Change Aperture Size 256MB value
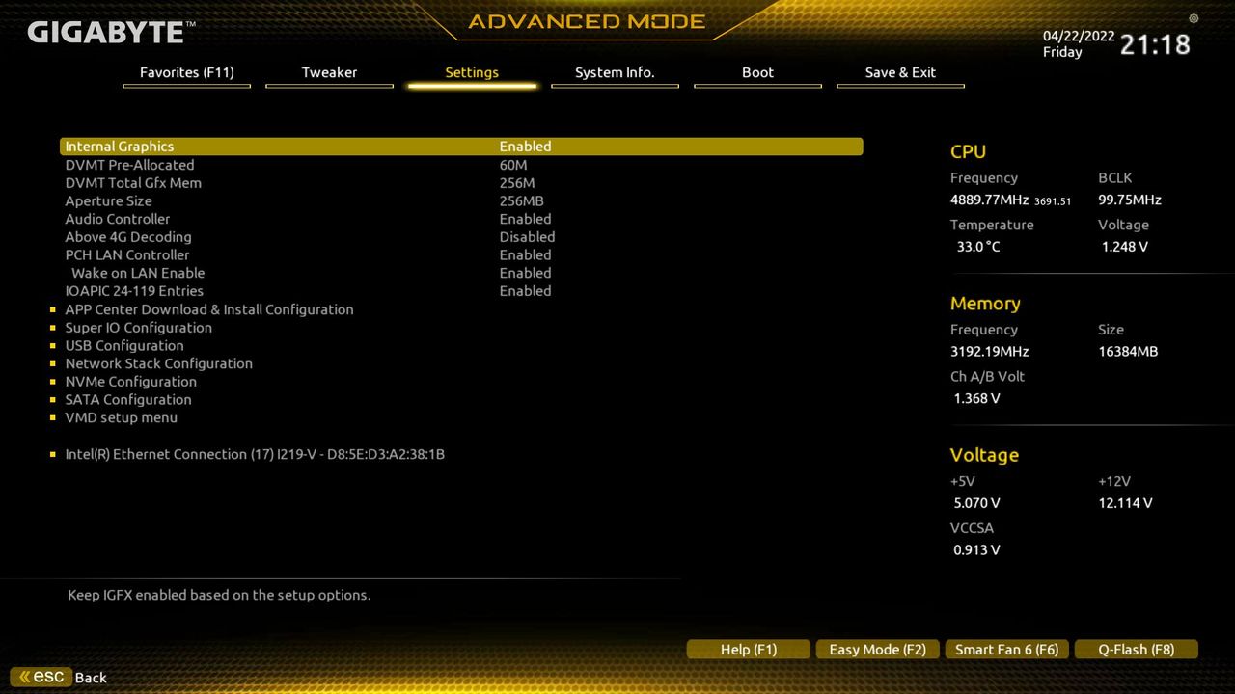1235x694 pixels. [x=521, y=201]
